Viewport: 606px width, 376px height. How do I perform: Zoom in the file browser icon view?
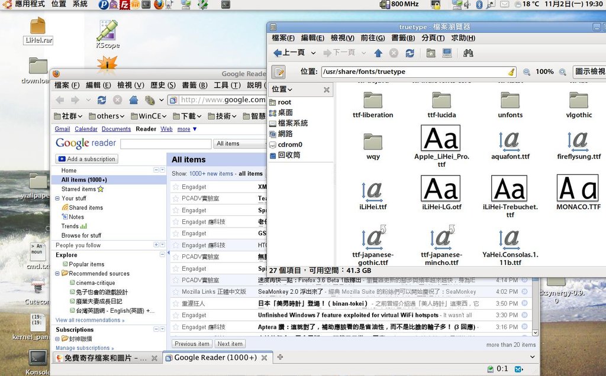[x=563, y=72]
